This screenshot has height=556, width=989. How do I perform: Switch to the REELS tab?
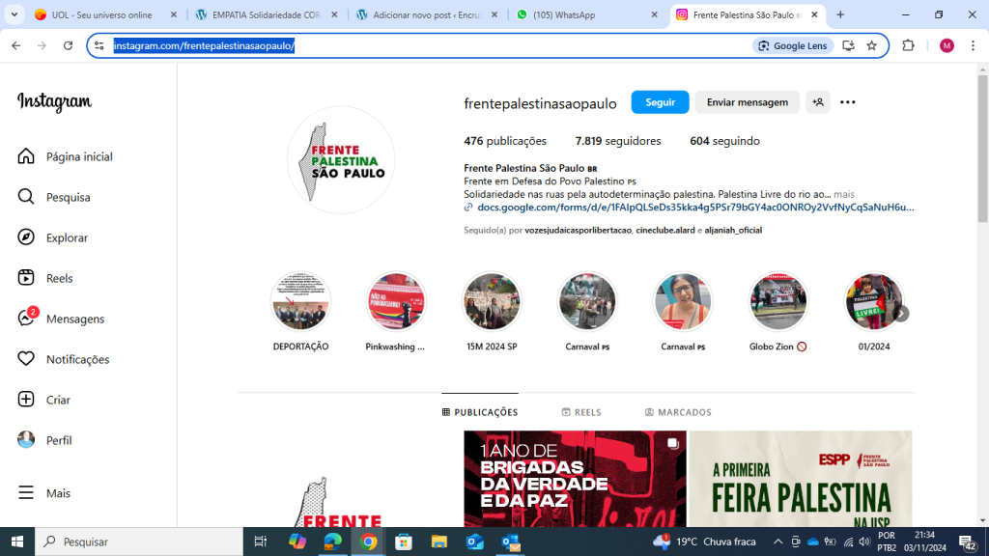click(581, 412)
